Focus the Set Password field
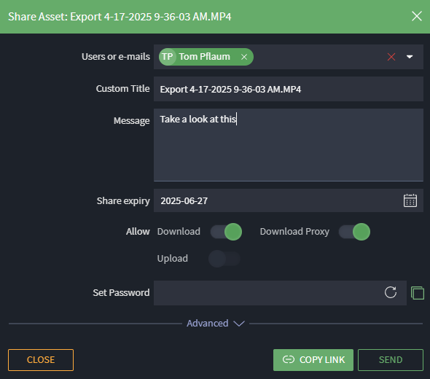Image resolution: width=430 pixels, height=379 pixels. [280, 292]
